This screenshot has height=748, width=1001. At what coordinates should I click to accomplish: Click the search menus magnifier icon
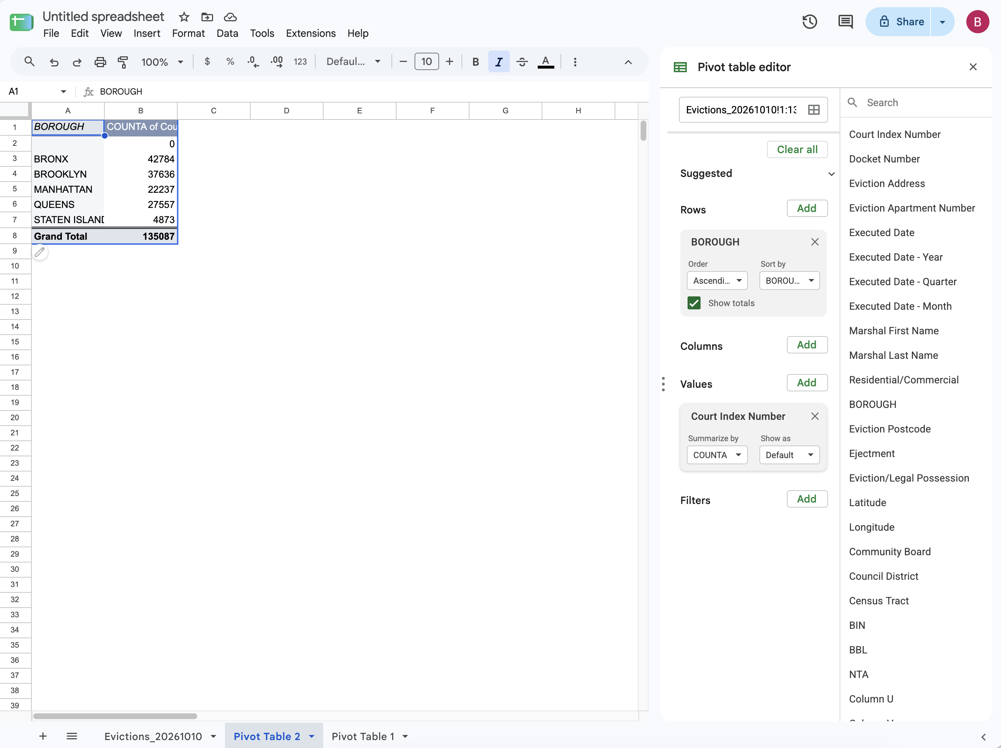click(29, 61)
